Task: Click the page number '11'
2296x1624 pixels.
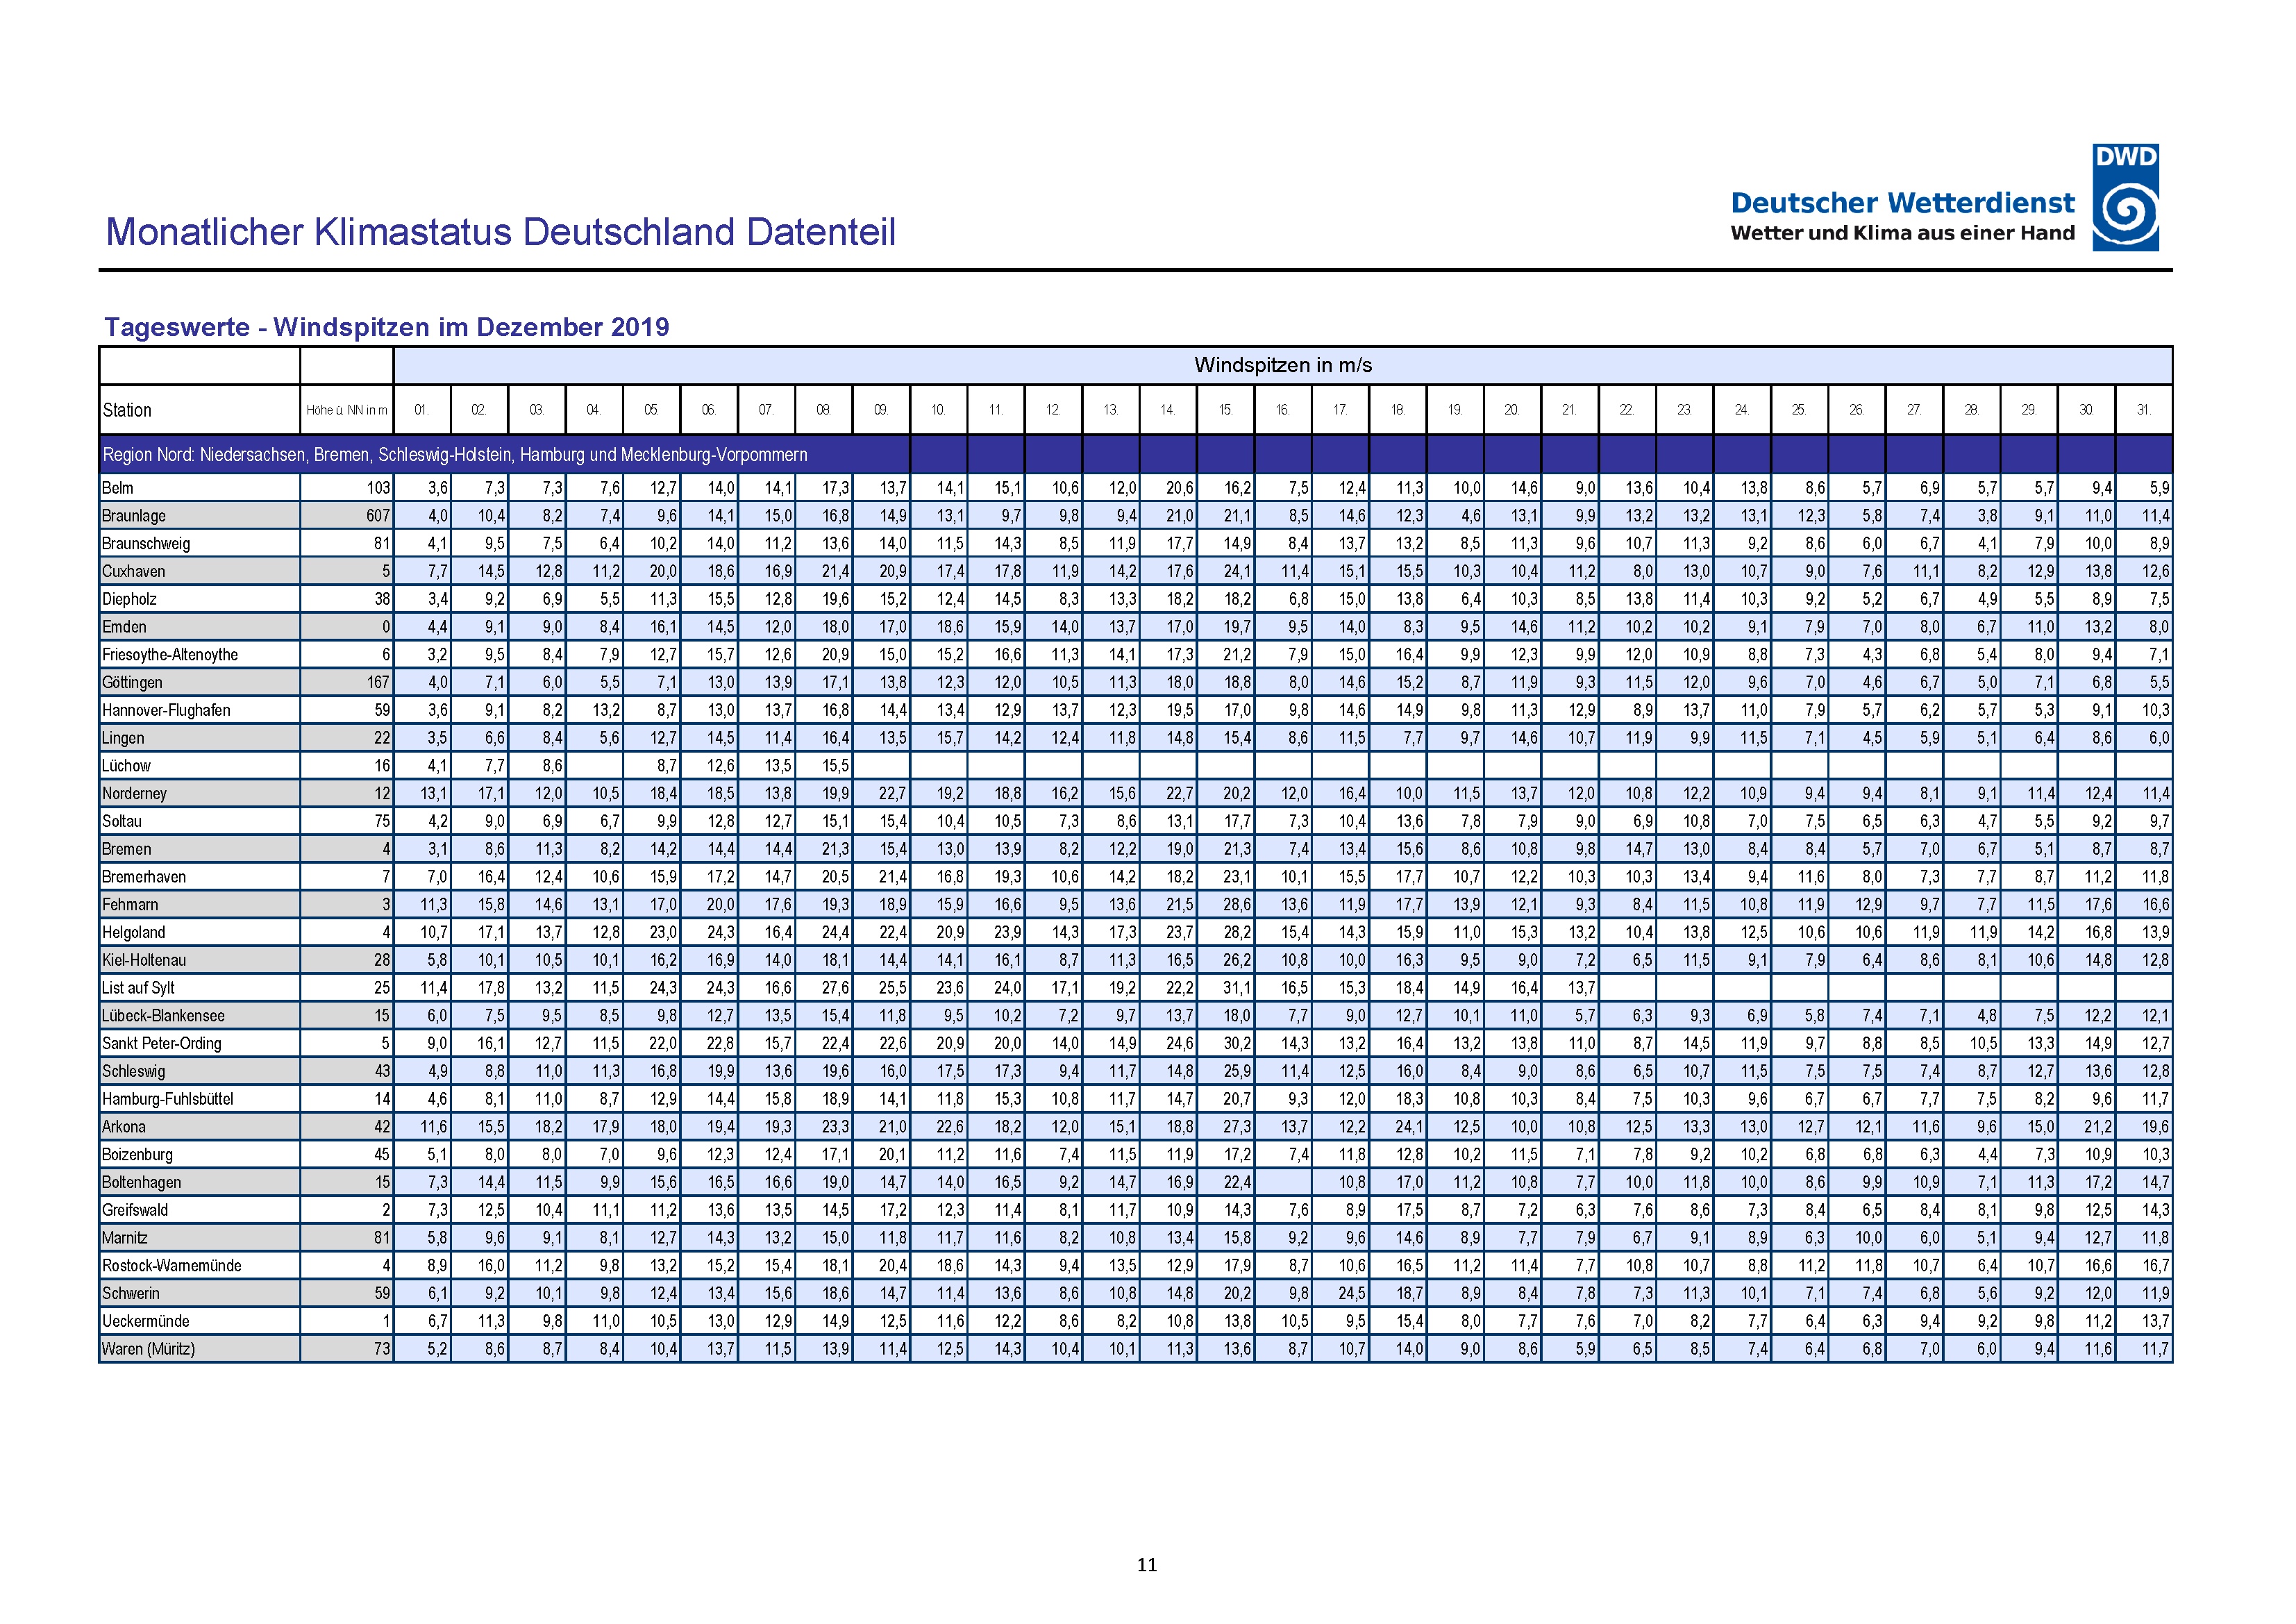Action: [x=1147, y=1565]
